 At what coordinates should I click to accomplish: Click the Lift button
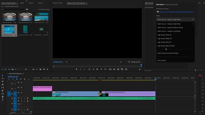click(x=110, y=69)
